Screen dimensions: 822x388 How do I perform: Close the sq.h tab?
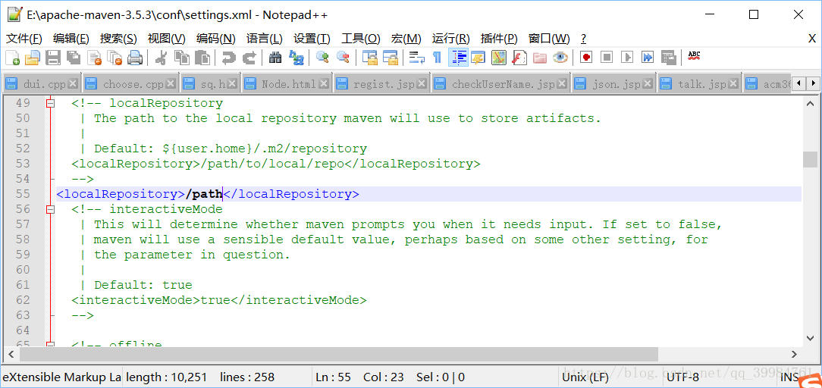(x=232, y=83)
